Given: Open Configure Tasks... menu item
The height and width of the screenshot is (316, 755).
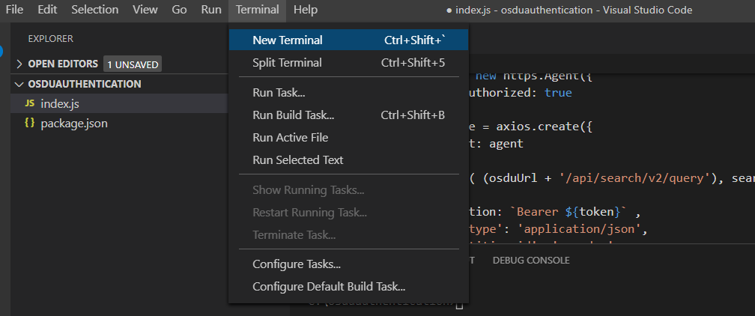Looking at the screenshot, I should [x=297, y=264].
